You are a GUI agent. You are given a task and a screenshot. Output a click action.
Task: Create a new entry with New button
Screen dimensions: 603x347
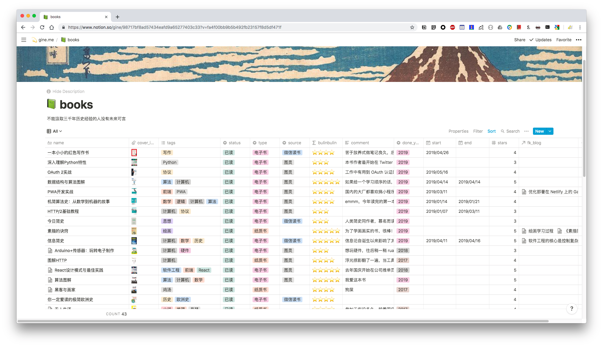tap(539, 131)
